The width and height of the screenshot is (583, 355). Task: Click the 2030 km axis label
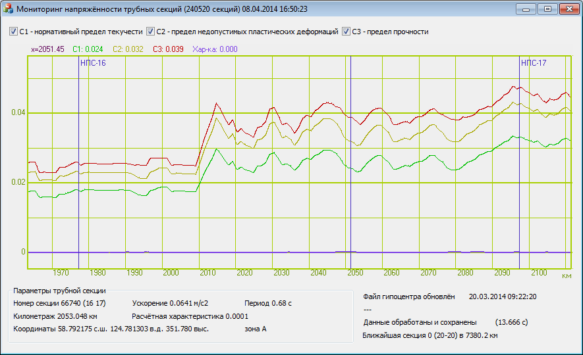point(281,273)
